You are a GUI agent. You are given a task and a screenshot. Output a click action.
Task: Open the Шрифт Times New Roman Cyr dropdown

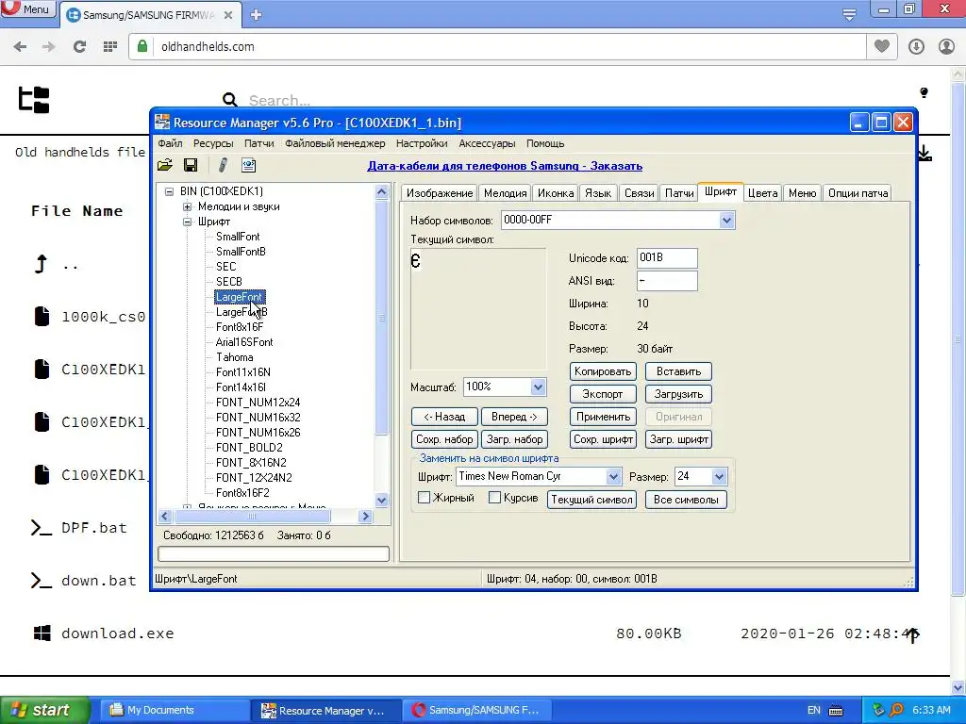(613, 476)
